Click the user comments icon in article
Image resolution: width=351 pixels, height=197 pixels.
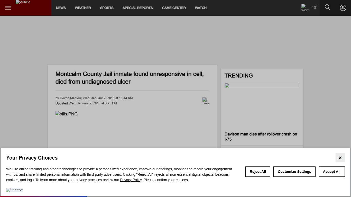[206, 101]
